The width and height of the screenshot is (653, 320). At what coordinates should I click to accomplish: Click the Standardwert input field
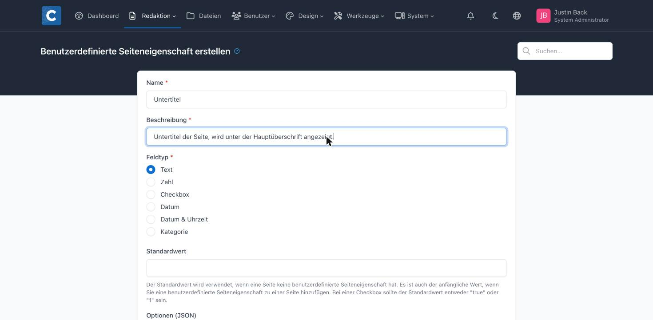tap(326, 268)
